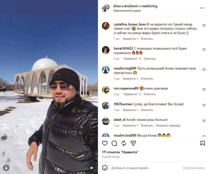Open 171 likes list
This screenshot has height=174, width=208.
click(x=120, y=152)
